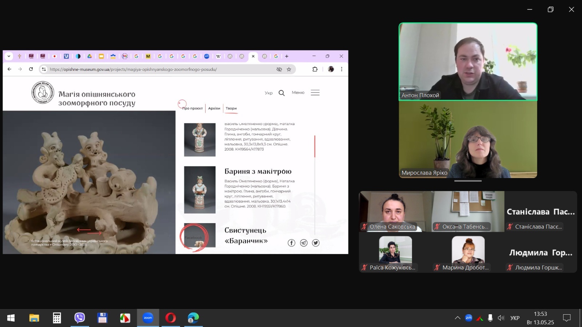The image size is (582, 327).
Task: Open the site search magnifier
Action: coord(282,93)
